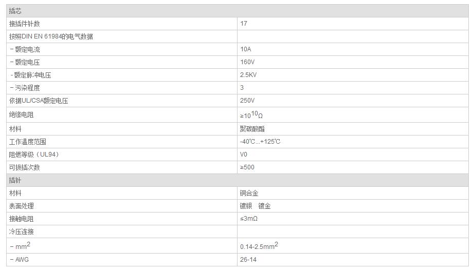
Task: Click the 0.14-2.5mm² wire size value
Action: coord(259,246)
